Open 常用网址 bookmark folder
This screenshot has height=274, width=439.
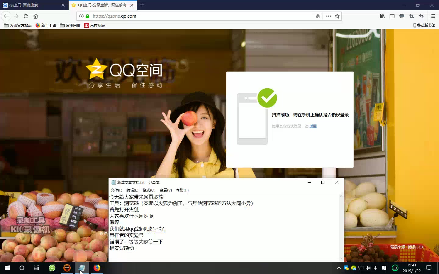[70, 25]
